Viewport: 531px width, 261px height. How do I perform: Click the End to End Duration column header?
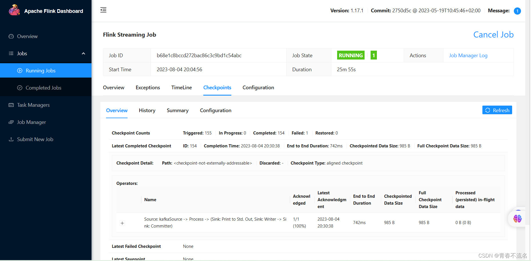click(x=364, y=200)
